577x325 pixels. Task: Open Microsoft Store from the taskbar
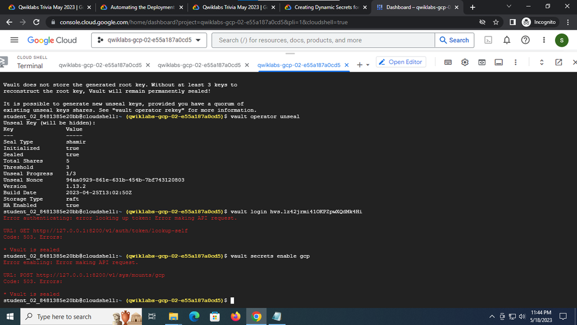[214, 316]
